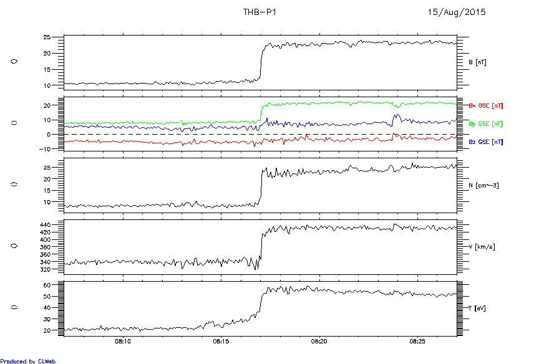Click the 400 tick on the velocity axis
This screenshot has width=539, height=364.
46,240
